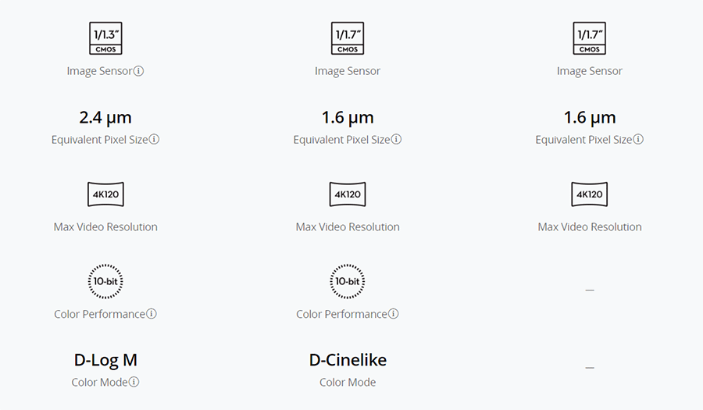Viewport: 703px width, 410px height.
Task: Click the 4K120 icon in the left column
Action: pyautogui.click(x=105, y=194)
